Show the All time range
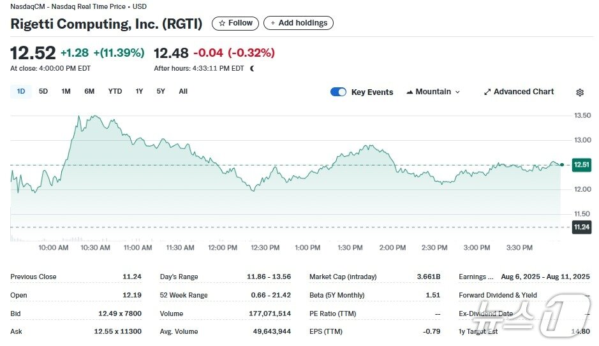Viewport: 599px width, 346px height. tap(183, 91)
